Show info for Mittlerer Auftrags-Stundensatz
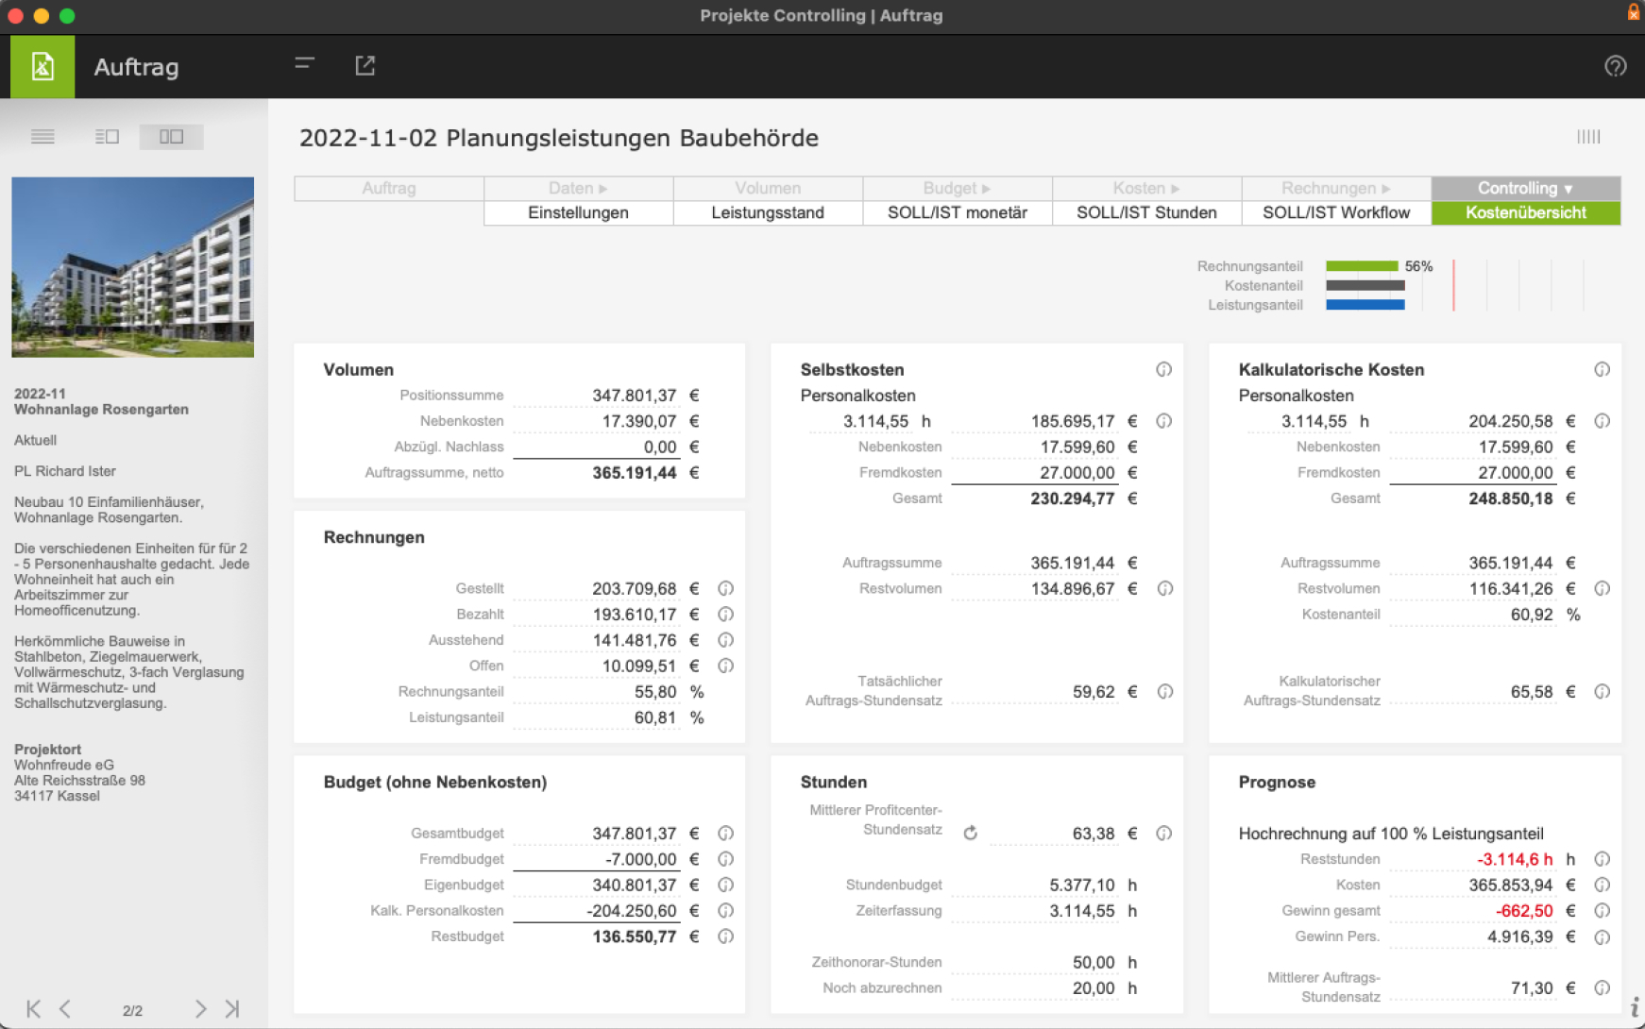The width and height of the screenshot is (1645, 1029). (1602, 987)
